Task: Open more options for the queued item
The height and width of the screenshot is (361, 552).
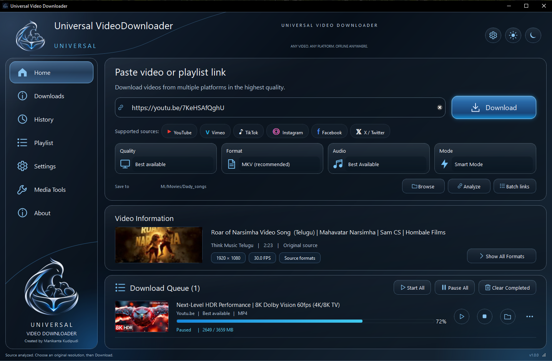Action: tap(530, 316)
